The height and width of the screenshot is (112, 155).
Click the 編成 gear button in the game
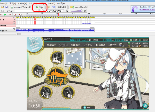[x=57, y=58]
